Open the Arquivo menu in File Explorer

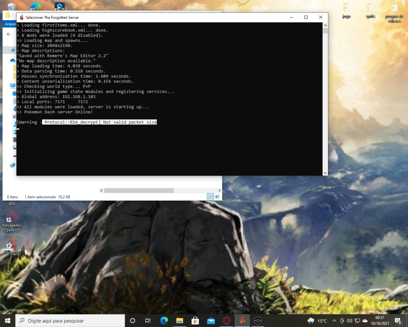click(x=10, y=24)
